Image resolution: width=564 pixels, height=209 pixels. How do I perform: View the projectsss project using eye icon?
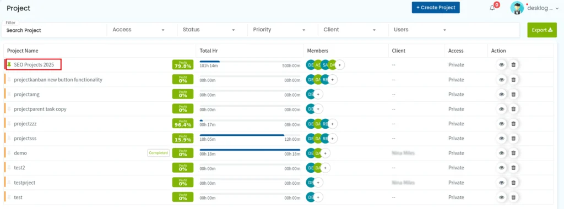[x=501, y=138]
